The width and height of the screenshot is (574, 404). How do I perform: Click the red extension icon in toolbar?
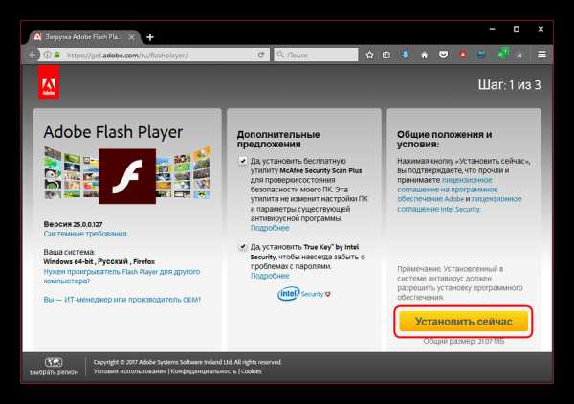pos(463,55)
